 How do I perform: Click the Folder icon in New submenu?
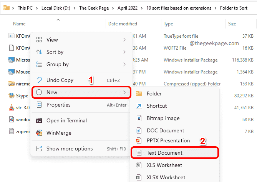139,94
